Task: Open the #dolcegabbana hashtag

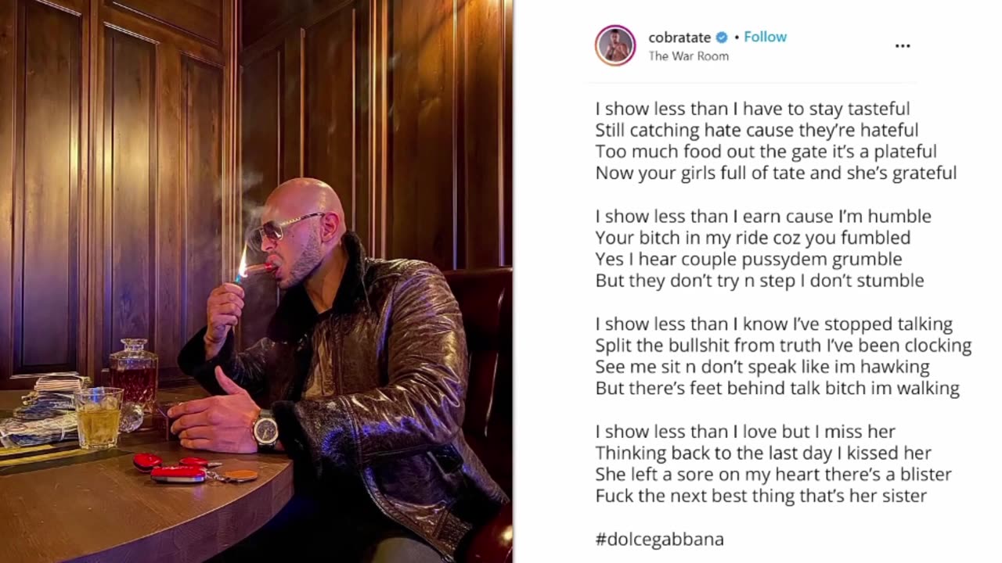Action: click(x=659, y=540)
